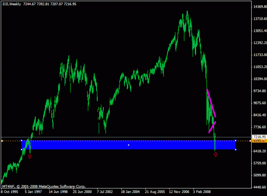Click price scale value 13710.60
The height and width of the screenshot is (196, 267).
[x=260, y=18]
